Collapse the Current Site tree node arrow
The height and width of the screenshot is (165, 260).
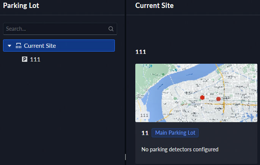click(x=10, y=46)
